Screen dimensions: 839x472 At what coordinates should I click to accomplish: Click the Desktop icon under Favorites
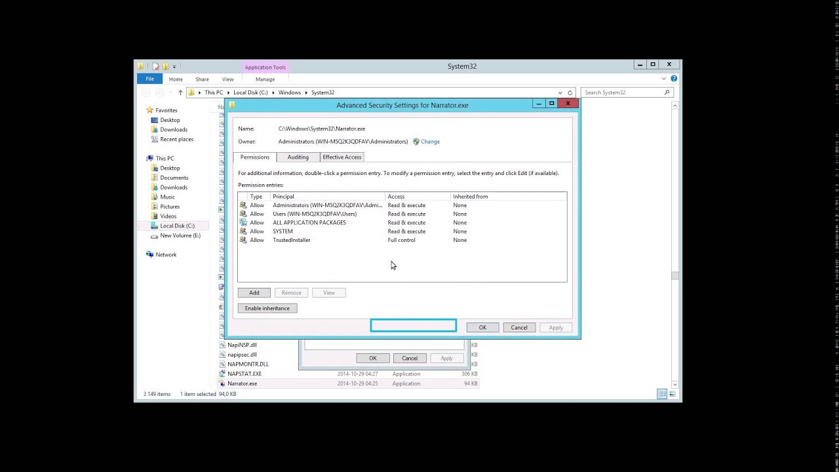(155, 120)
